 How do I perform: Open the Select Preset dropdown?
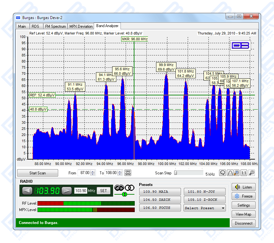coord(205,208)
